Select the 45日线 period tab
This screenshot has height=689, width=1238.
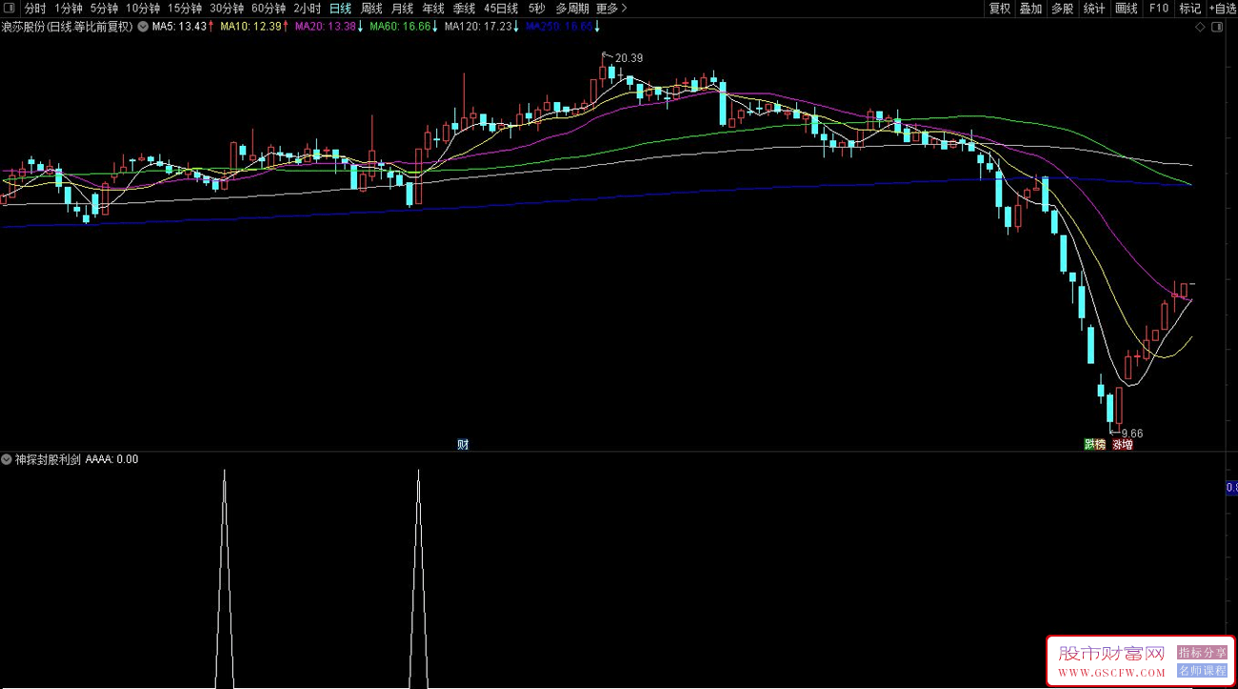pos(501,9)
